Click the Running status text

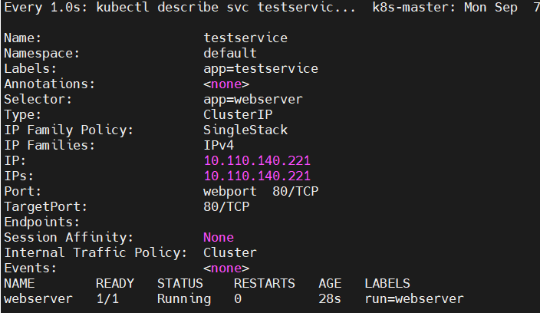tap(184, 299)
